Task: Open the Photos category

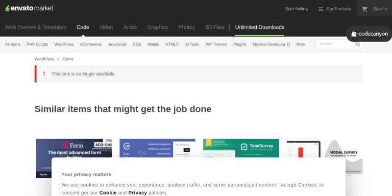Action: click(x=187, y=27)
